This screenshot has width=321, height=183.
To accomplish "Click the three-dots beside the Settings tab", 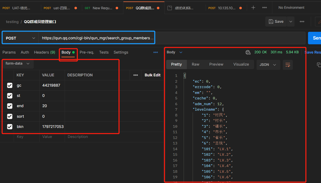I will coord(156,52).
